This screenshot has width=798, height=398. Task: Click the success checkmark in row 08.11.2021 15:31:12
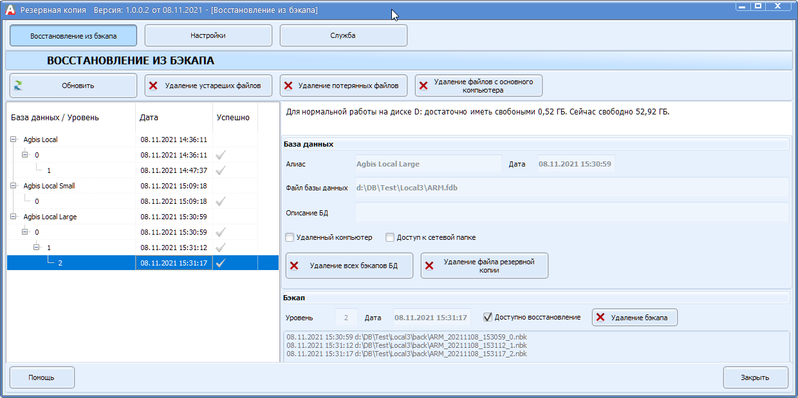pos(221,248)
